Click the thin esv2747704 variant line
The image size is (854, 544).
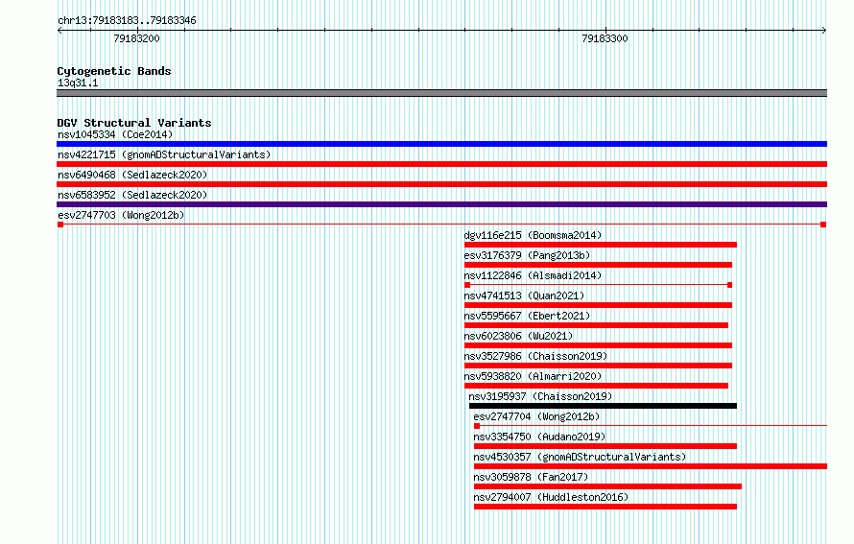651,426
